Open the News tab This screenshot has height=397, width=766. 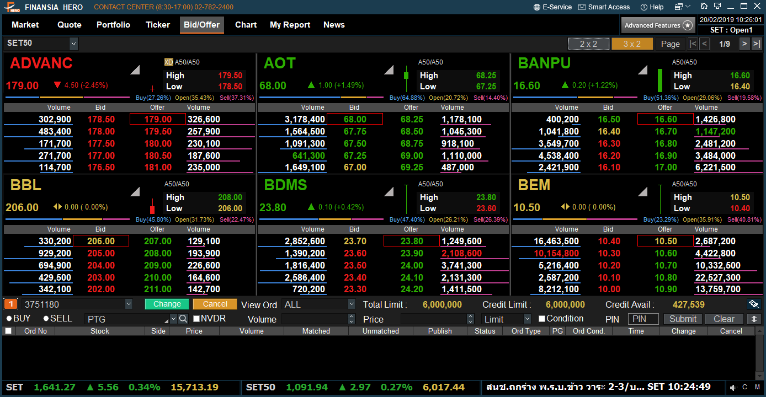coord(334,25)
